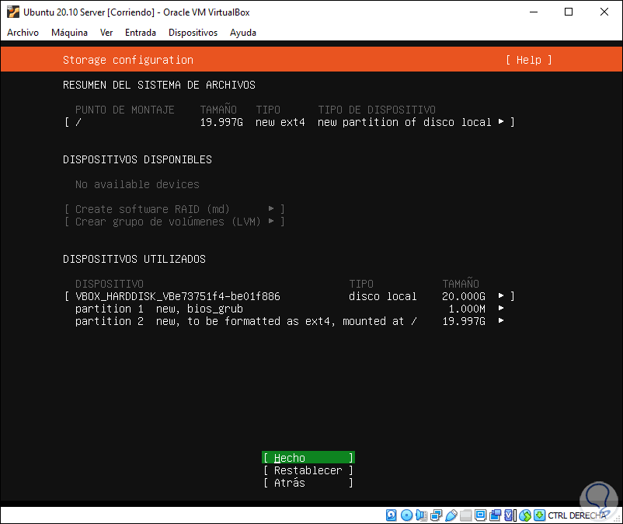The image size is (623, 524).
Task: Maximize the VirtualBox window
Action: [x=569, y=12]
